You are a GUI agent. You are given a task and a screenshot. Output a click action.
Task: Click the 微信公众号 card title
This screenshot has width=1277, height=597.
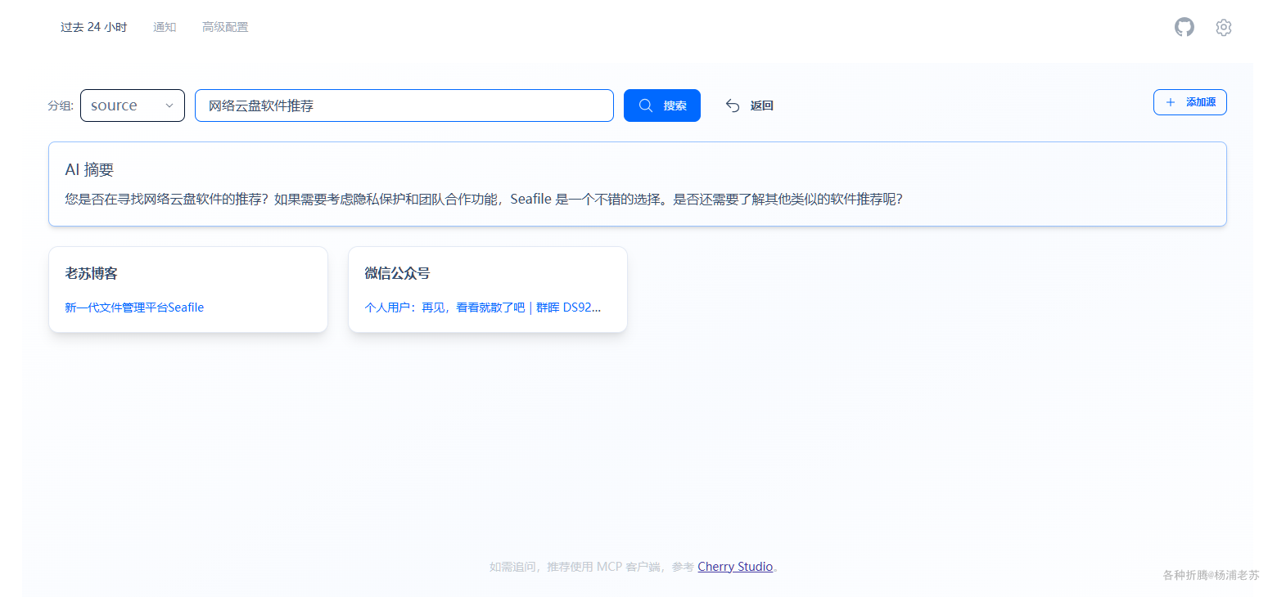tap(397, 273)
